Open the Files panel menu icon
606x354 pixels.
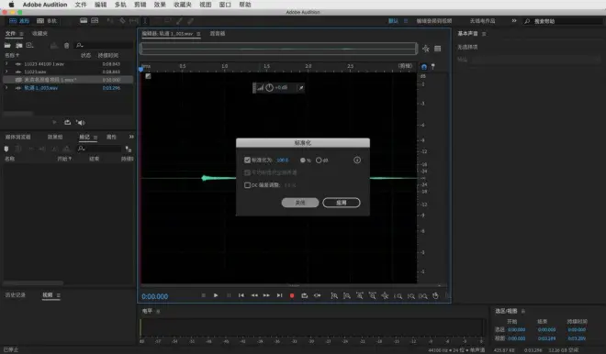(x=21, y=34)
